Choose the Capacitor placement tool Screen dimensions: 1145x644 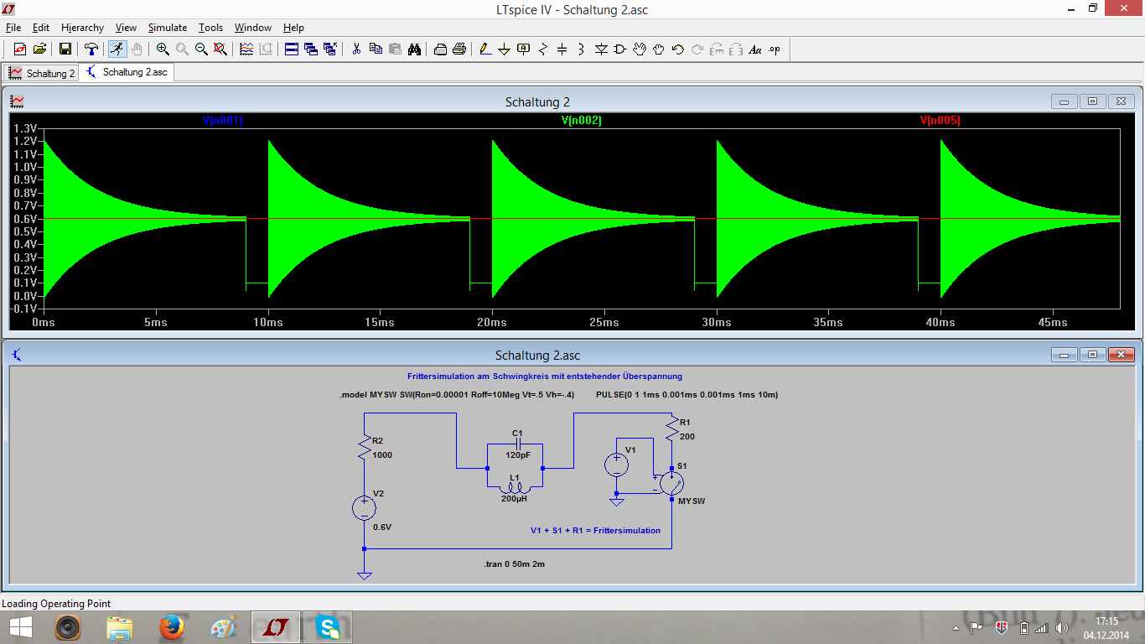coord(562,49)
